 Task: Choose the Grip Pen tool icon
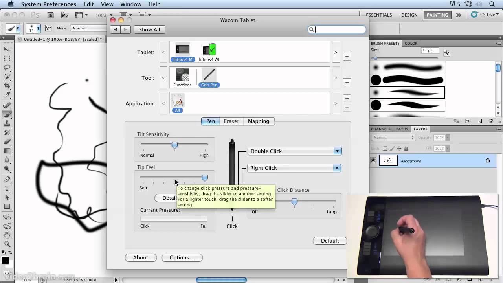tap(209, 78)
